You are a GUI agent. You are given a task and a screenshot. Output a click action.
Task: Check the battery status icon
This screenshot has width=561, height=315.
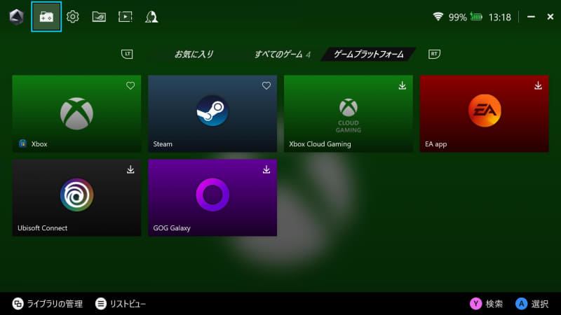pyautogui.click(x=476, y=16)
